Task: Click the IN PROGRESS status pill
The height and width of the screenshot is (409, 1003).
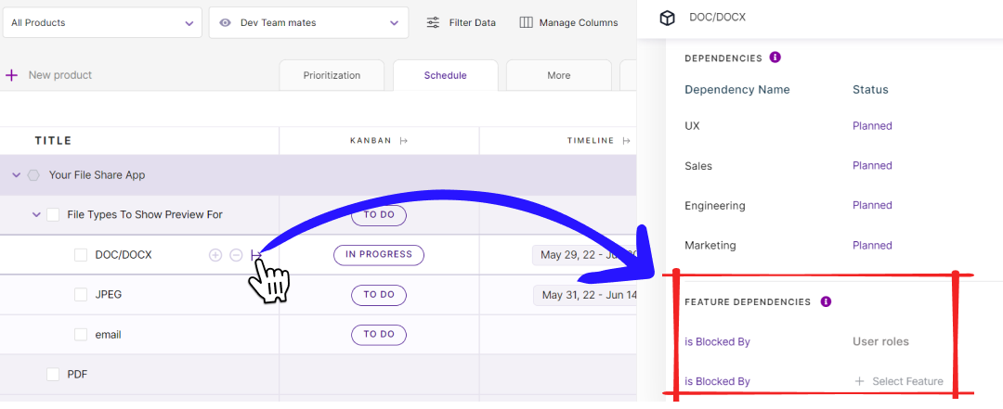Action: (378, 255)
